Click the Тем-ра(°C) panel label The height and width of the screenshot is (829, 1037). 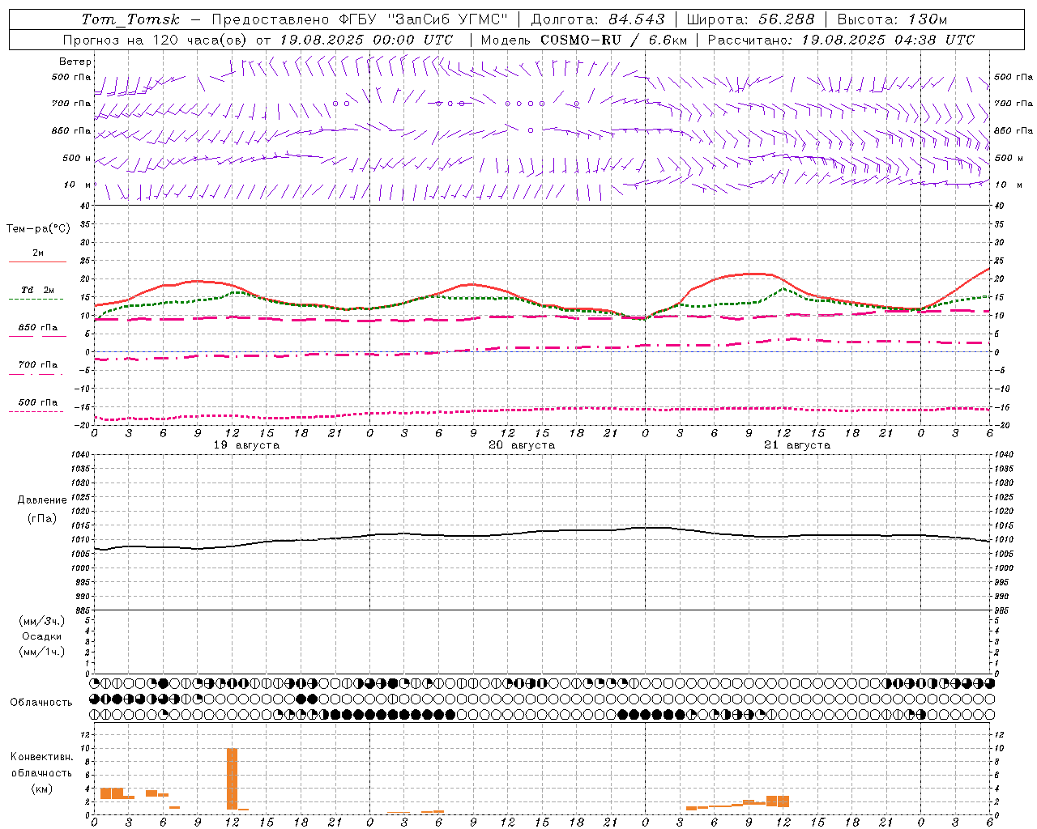[38, 229]
